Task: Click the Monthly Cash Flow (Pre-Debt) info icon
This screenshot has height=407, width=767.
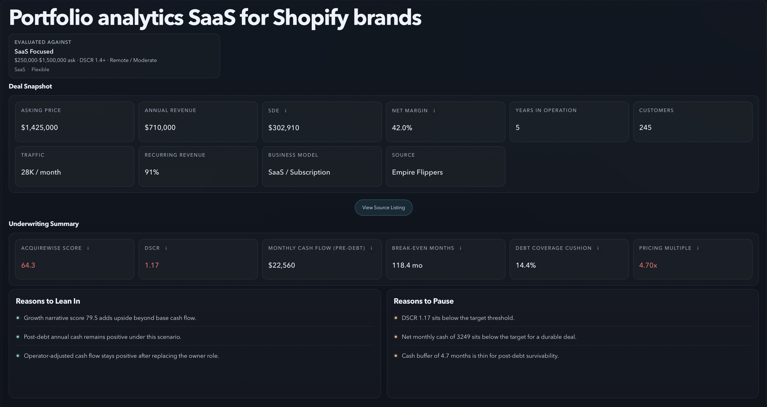Action: coord(371,248)
